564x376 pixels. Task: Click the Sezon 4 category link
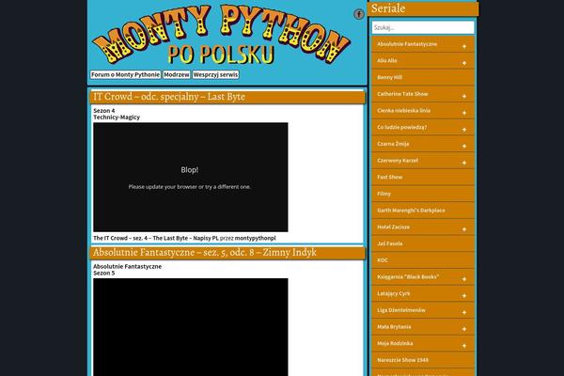point(104,111)
